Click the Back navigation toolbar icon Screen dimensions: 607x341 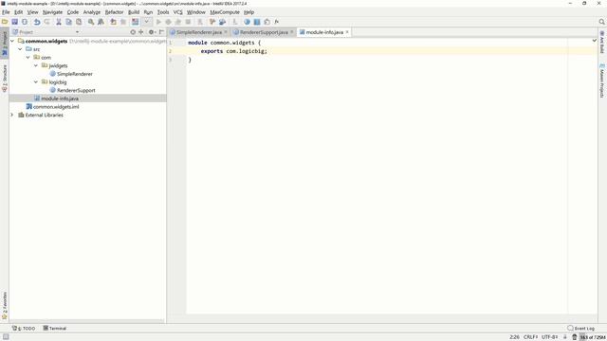point(113,22)
